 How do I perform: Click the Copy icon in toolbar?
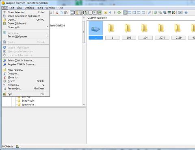61,13
